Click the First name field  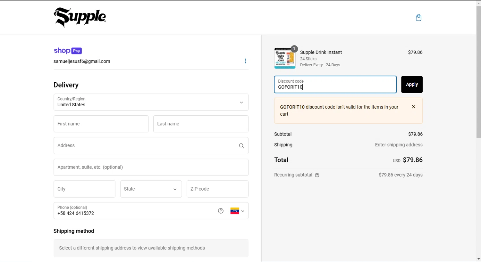tap(101, 124)
